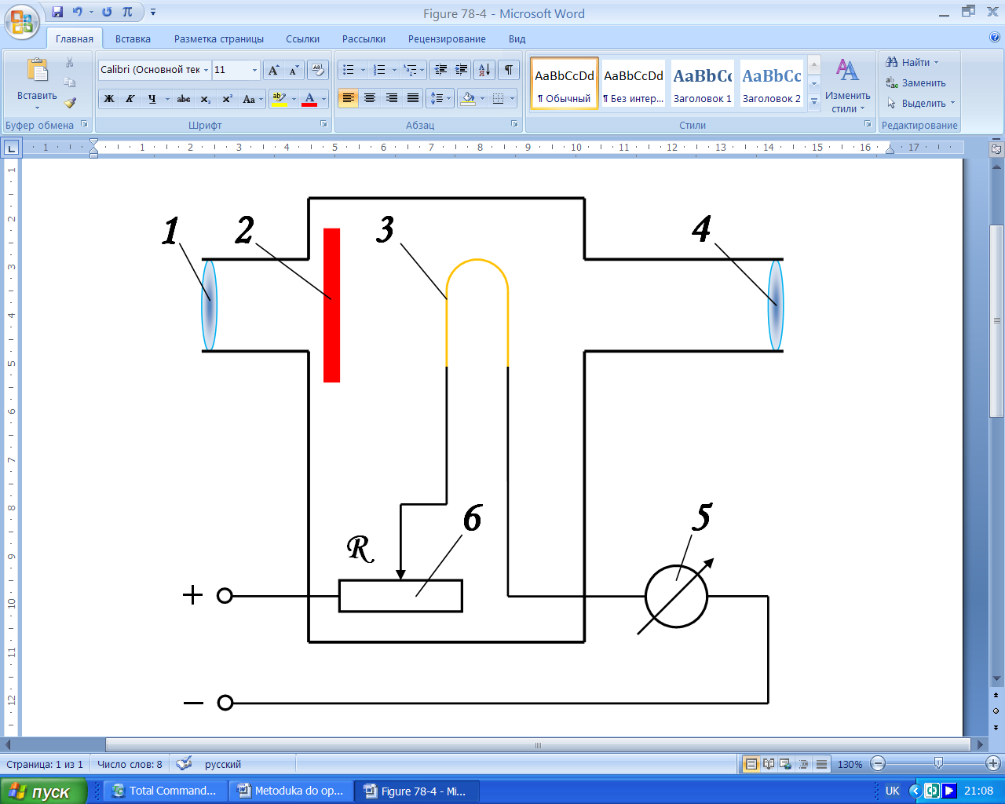Open the Рассылки tab
This screenshot has height=804, width=1005.
[x=364, y=38]
